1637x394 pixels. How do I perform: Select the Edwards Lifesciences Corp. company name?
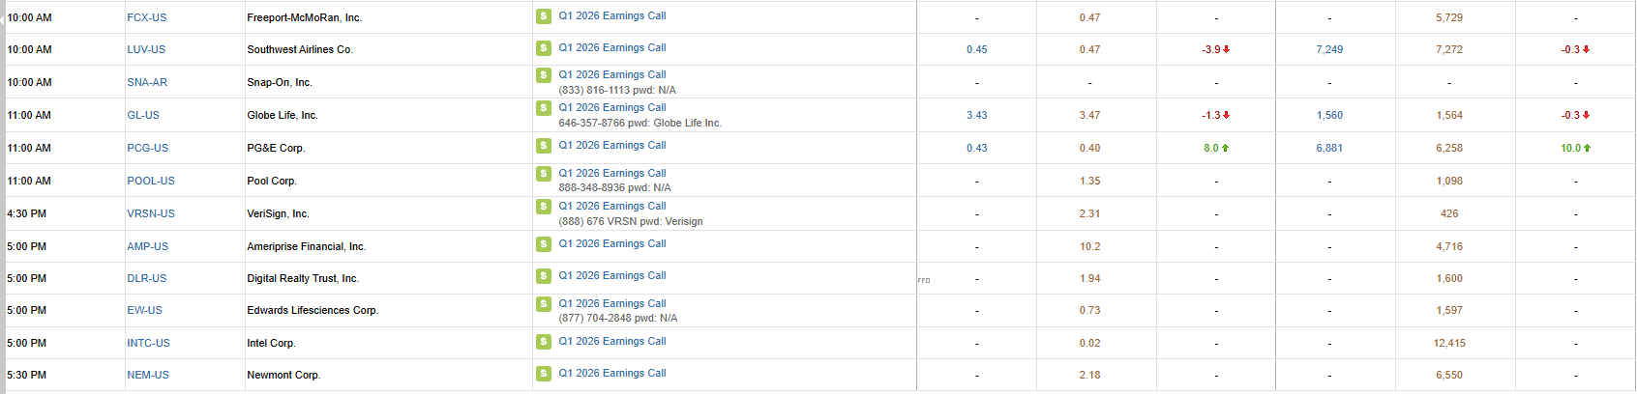tap(312, 310)
